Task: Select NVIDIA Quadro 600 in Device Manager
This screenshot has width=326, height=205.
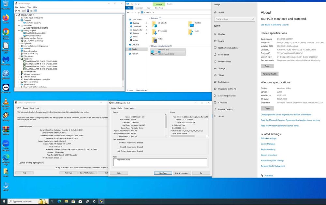Action: [33, 36]
